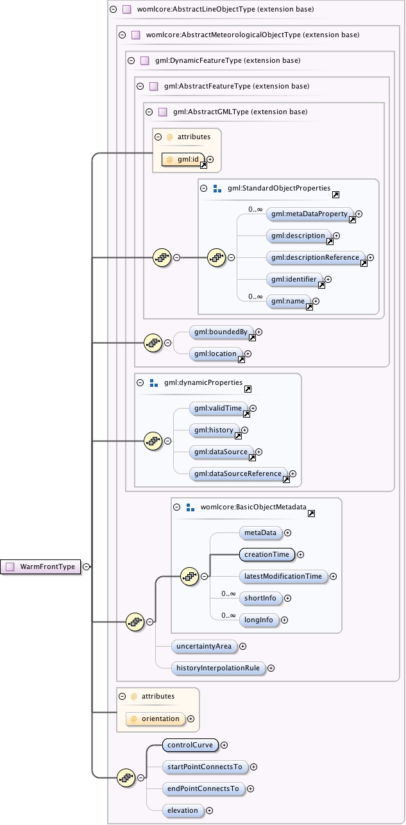Viewport: 406px width, 825px height.
Task: Expand the startPointConnectsTo element
Action: tap(253, 767)
